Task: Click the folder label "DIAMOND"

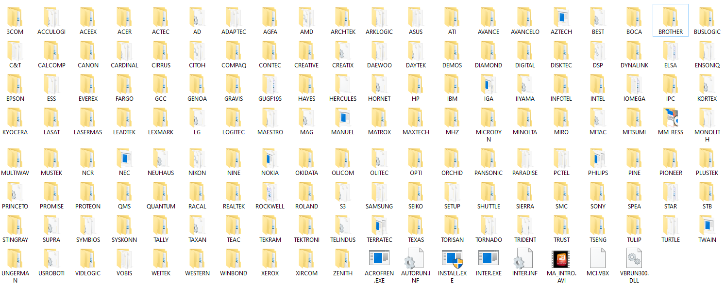Action: [489, 65]
